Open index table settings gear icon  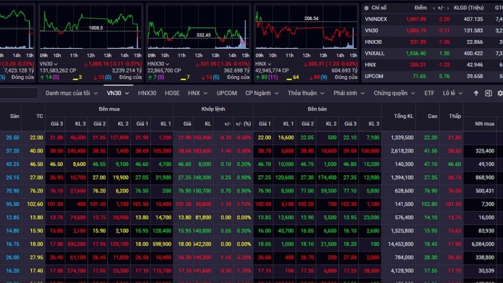[x=367, y=7]
